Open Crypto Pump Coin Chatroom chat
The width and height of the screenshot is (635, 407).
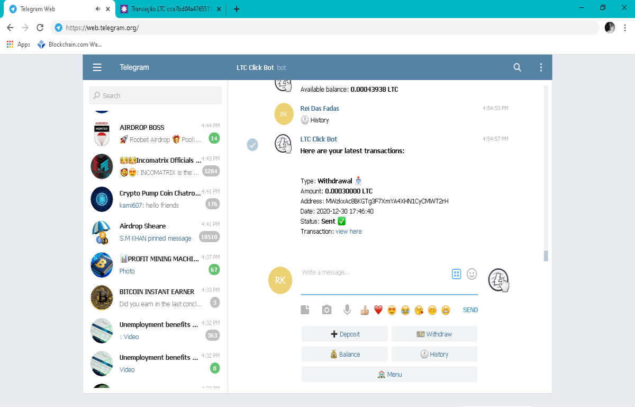pos(156,199)
